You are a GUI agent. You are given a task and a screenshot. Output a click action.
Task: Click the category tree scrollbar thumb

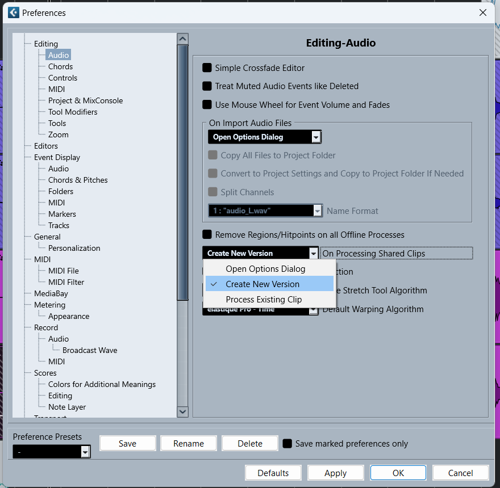pos(183,173)
